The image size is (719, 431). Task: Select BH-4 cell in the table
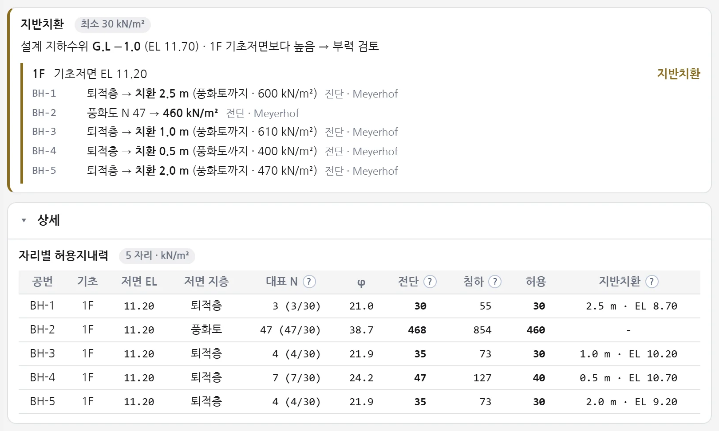click(x=42, y=377)
